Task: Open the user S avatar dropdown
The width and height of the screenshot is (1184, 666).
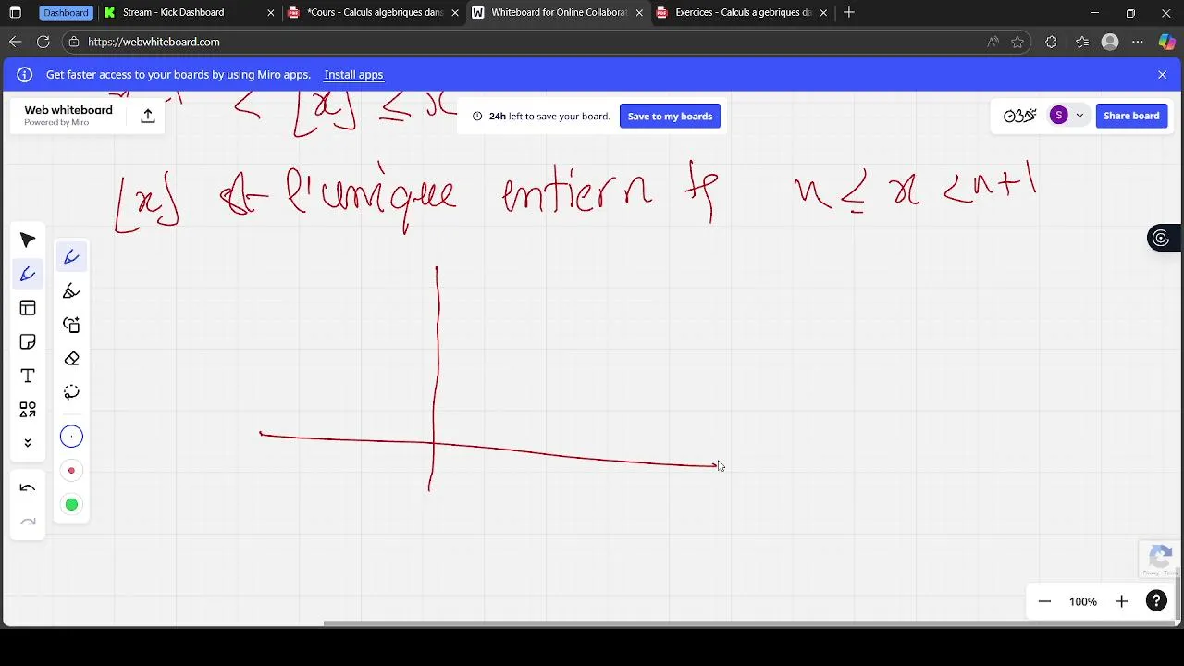Action: [1067, 116]
